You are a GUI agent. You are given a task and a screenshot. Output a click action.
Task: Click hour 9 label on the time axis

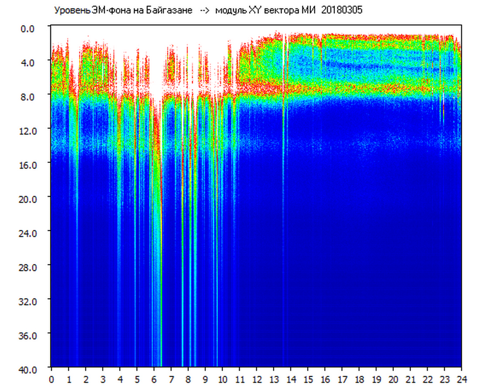205,379
